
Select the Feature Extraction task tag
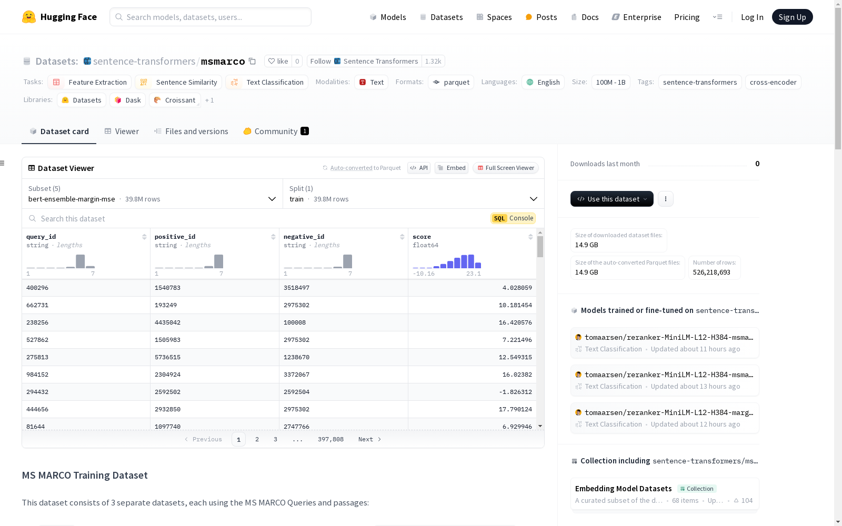(x=89, y=82)
